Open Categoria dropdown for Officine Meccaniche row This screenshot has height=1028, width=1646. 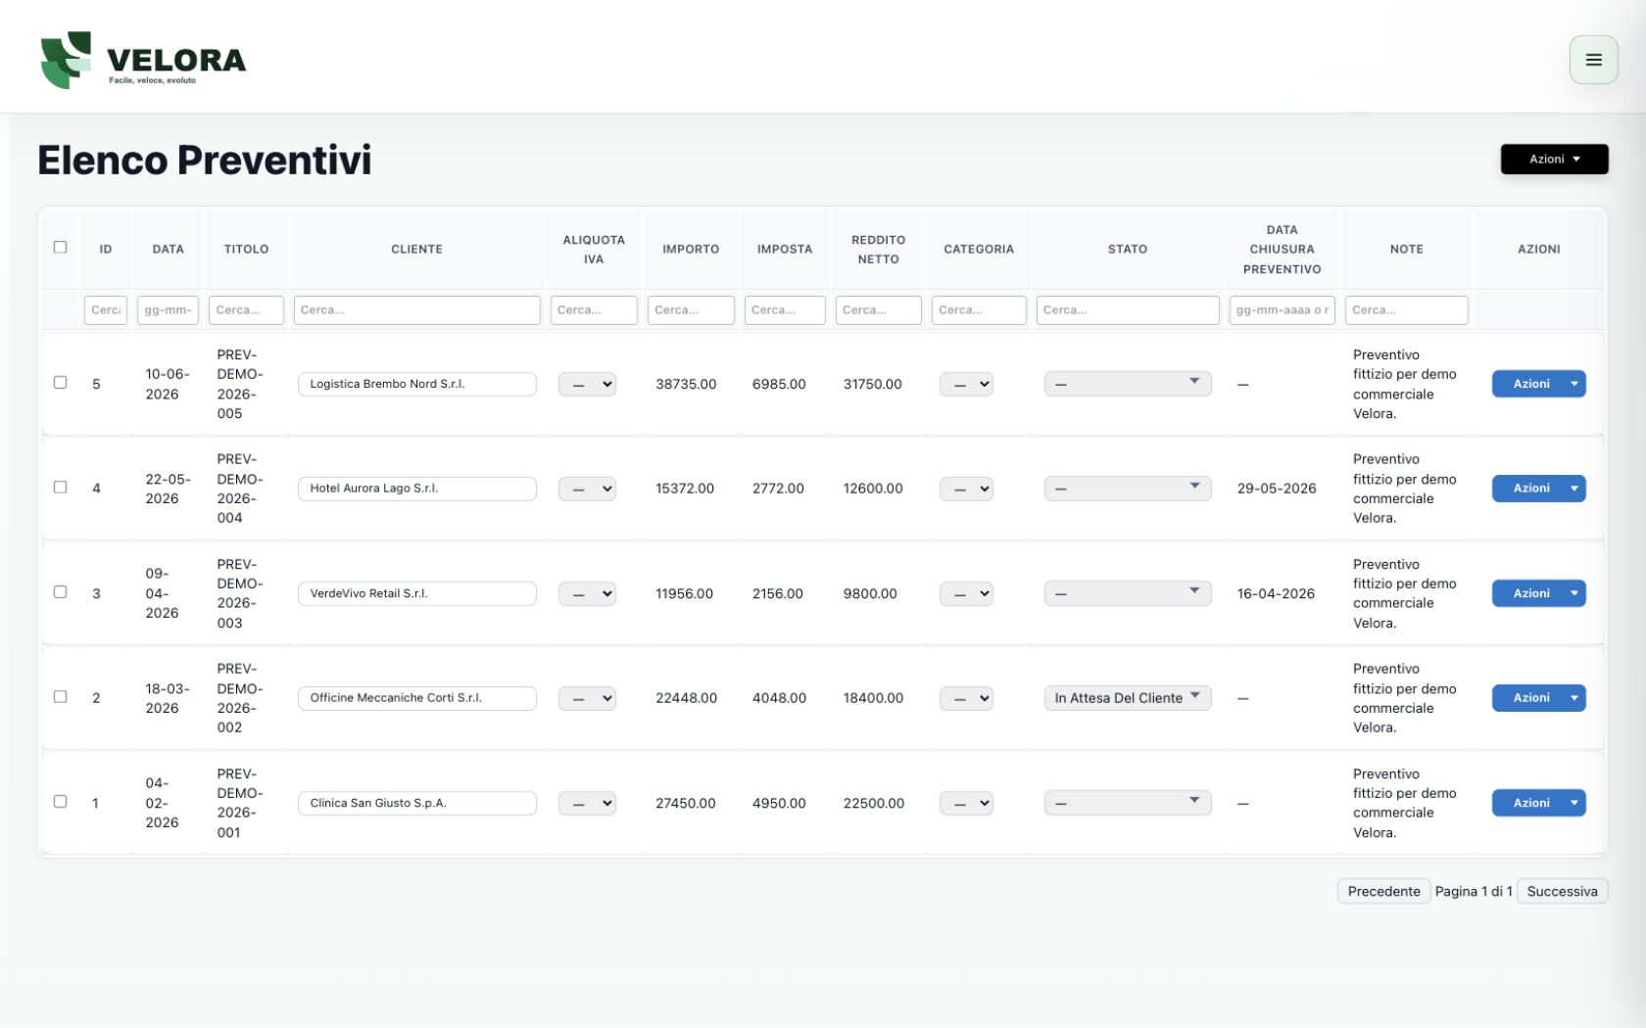[x=966, y=698]
